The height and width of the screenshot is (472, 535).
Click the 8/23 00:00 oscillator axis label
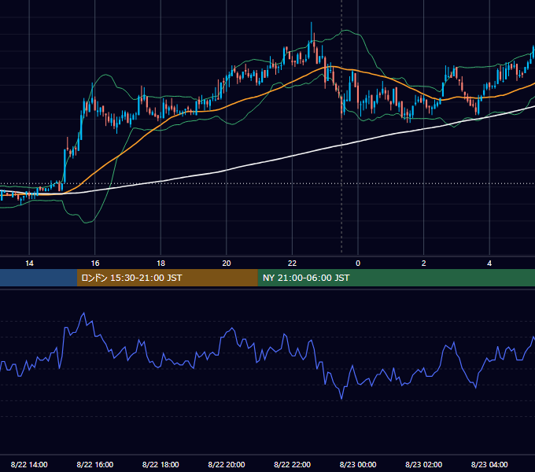358,464
